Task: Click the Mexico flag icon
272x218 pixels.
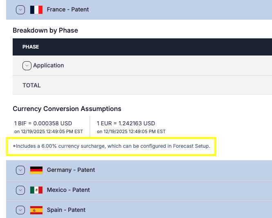Action: pyautogui.click(x=36, y=190)
